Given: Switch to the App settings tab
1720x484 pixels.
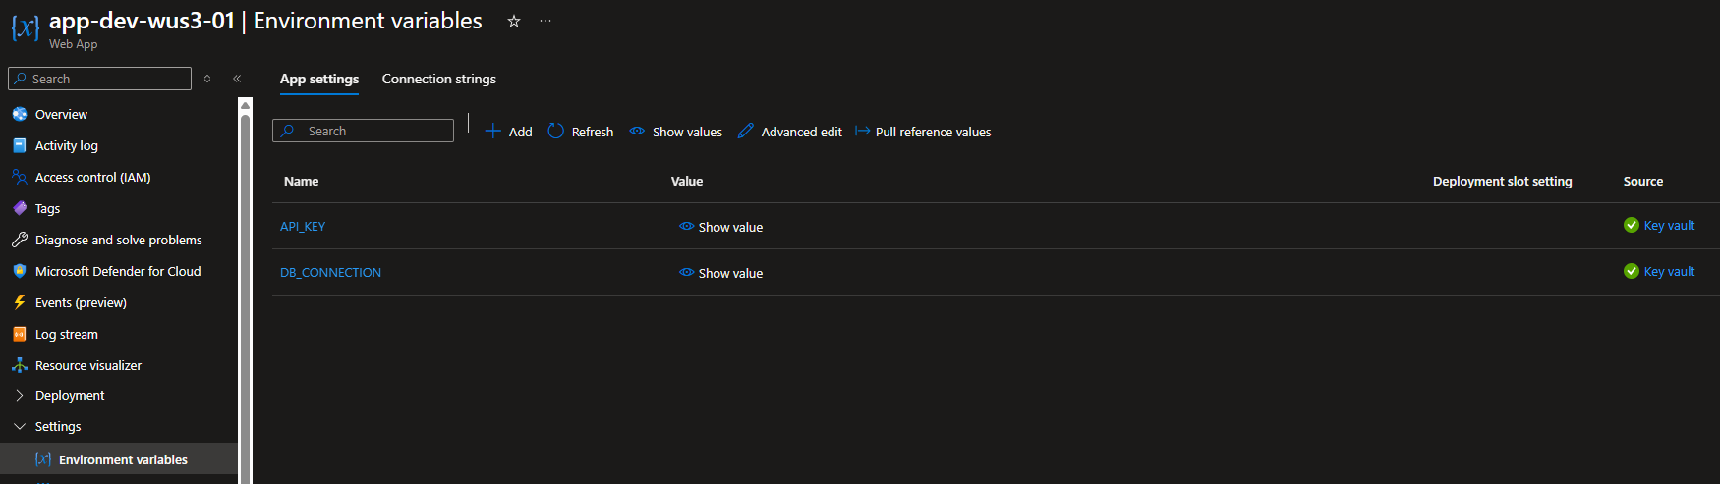Looking at the screenshot, I should point(319,79).
